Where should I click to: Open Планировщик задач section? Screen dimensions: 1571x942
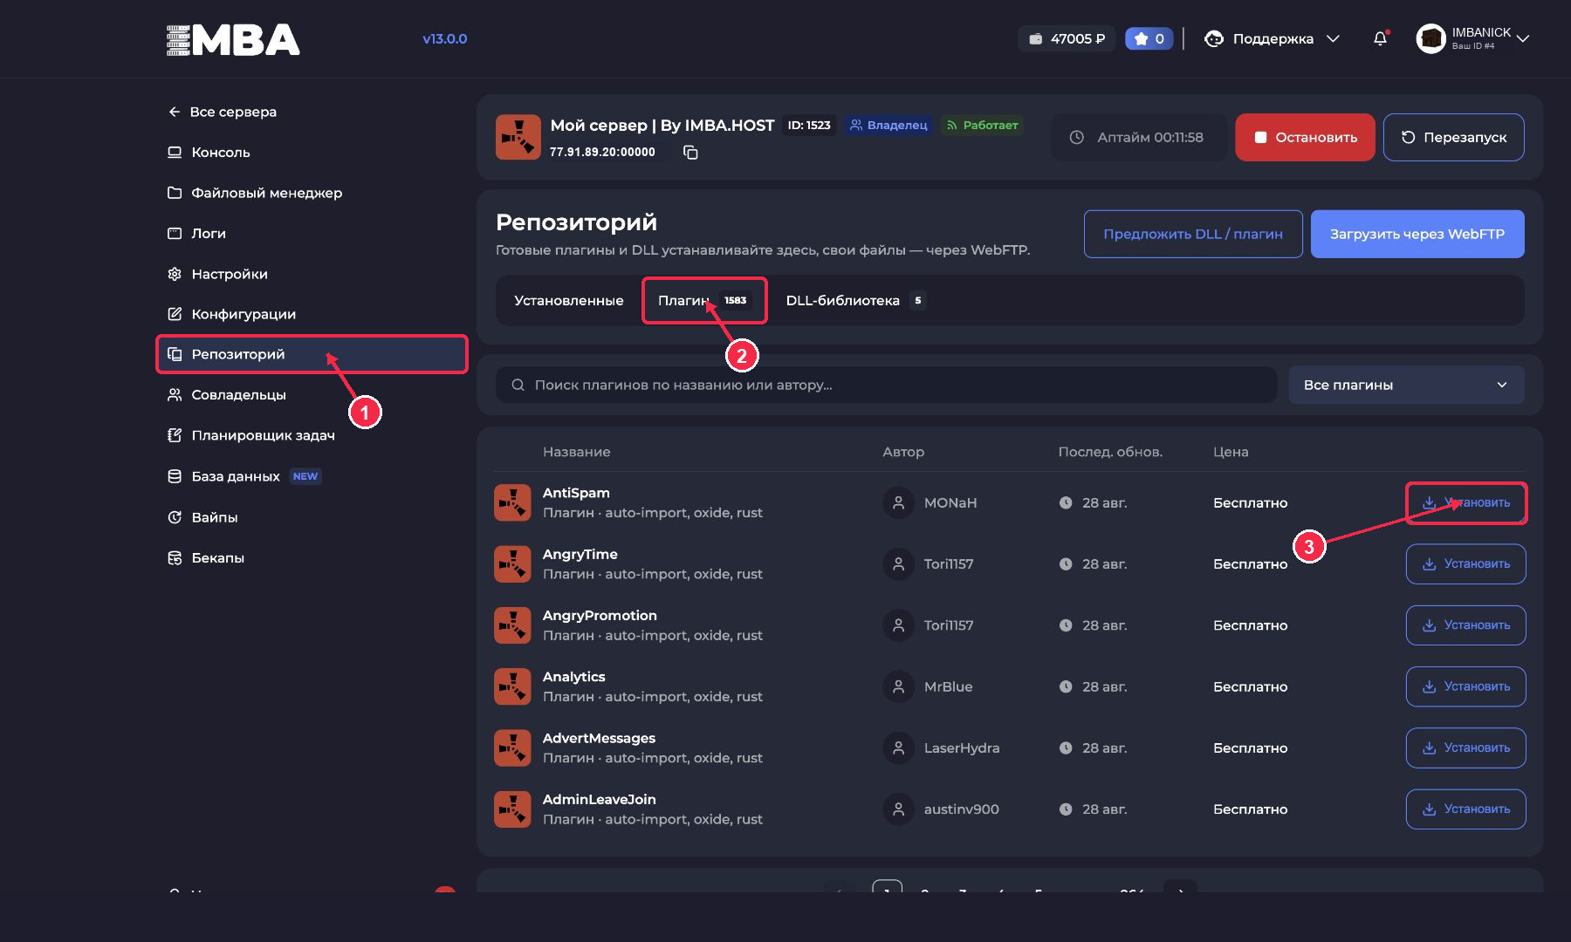coord(250,435)
